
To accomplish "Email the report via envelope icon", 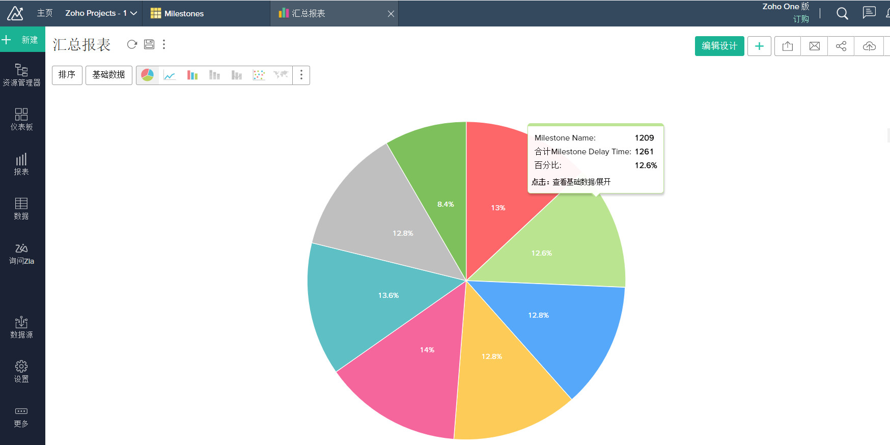I will click(x=815, y=46).
